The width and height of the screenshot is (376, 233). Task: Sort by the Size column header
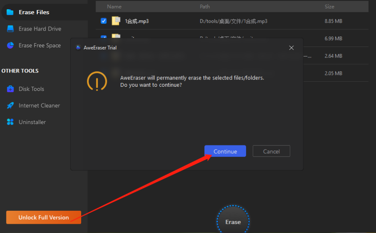(329, 6)
